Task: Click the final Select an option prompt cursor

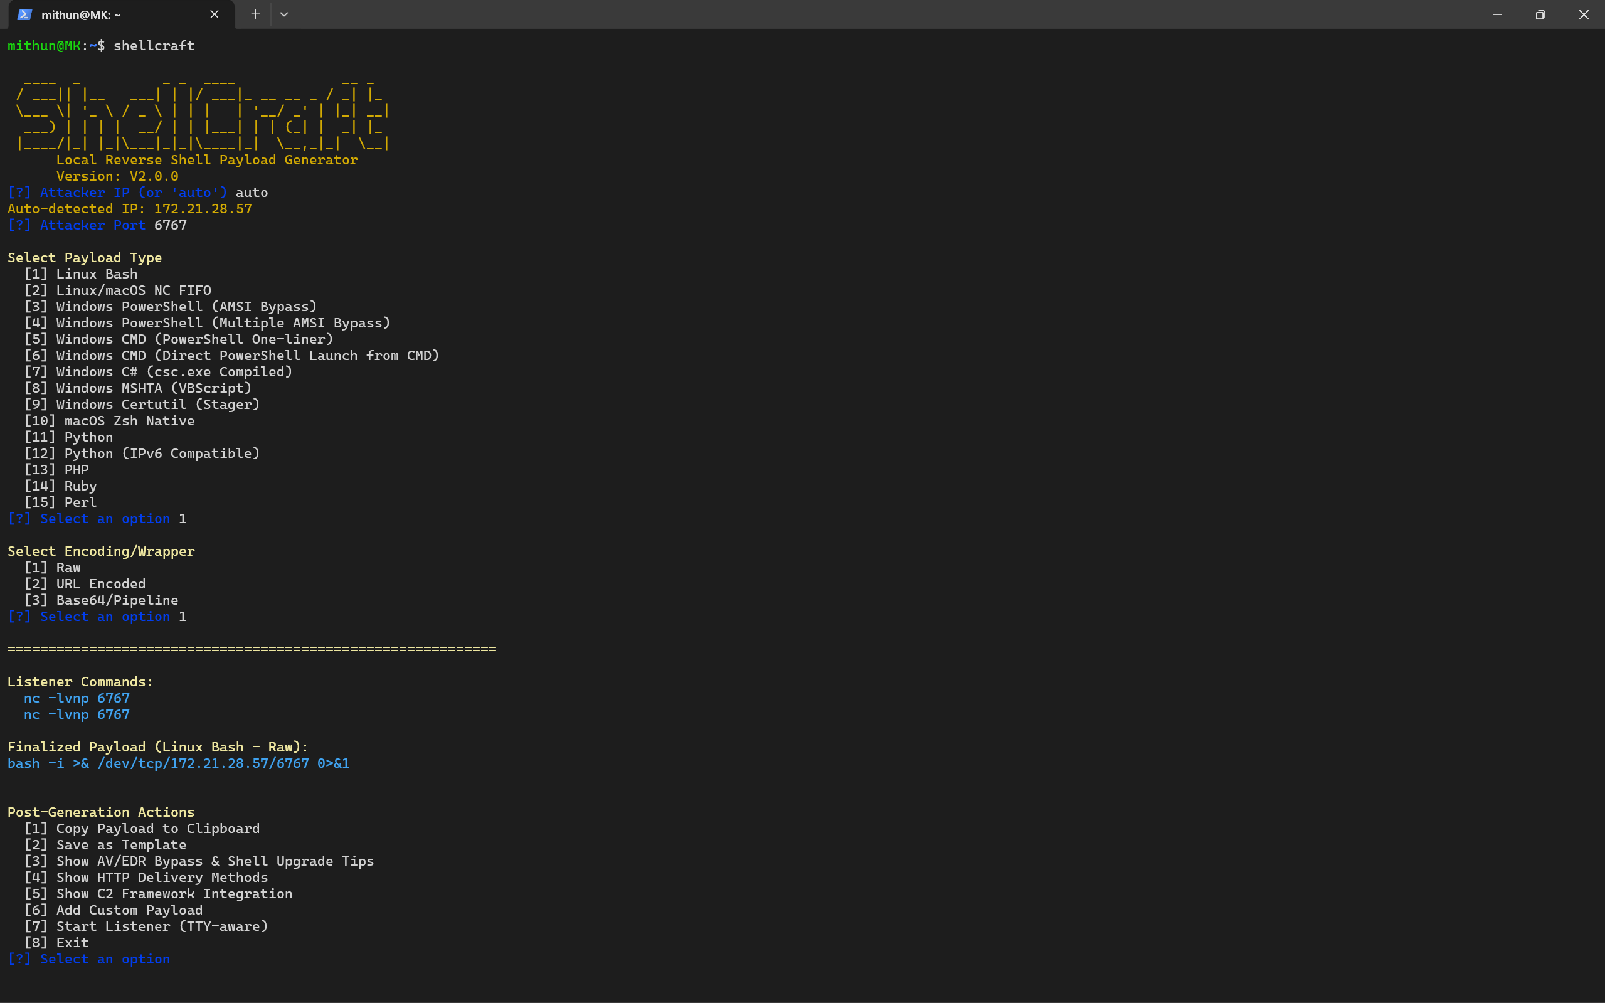Action: [179, 959]
